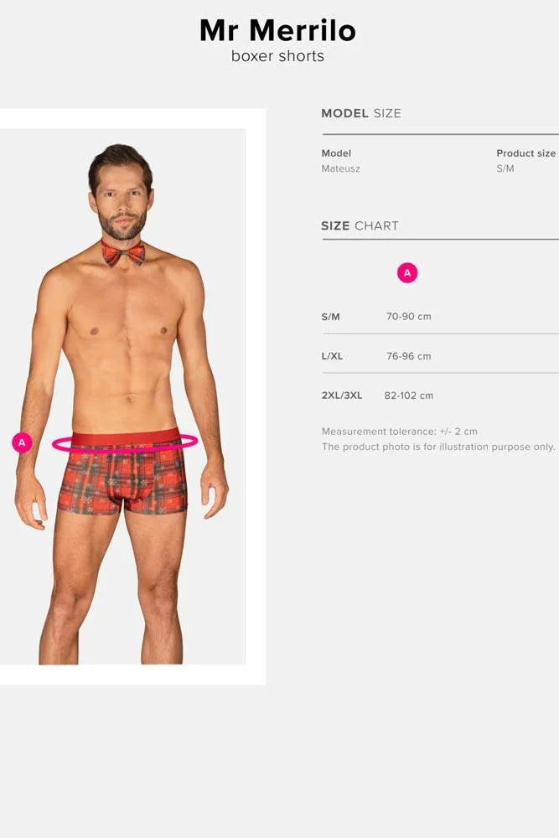The image size is (559, 838).
Task: Select the S/M size row
Action: click(x=440, y=317)
